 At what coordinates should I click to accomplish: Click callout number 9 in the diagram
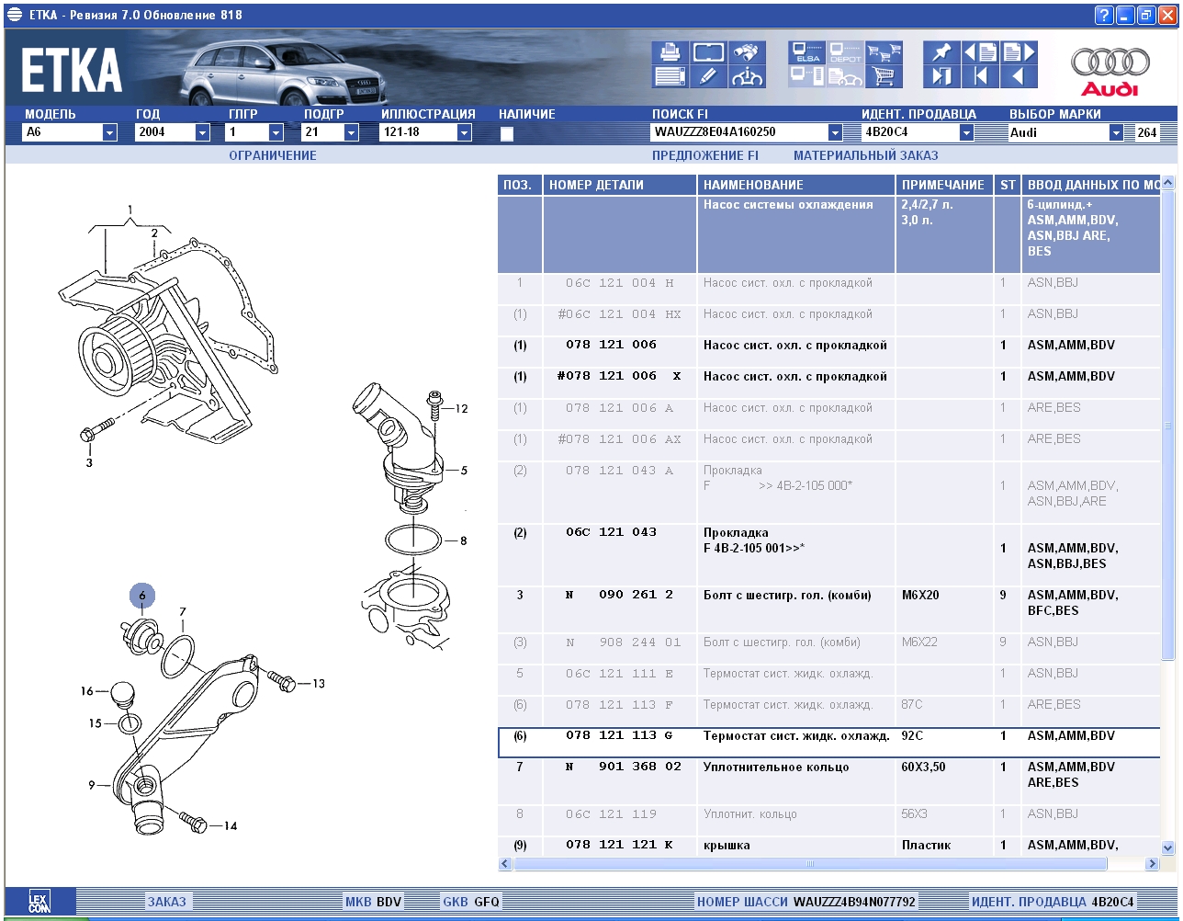[92, 785]
